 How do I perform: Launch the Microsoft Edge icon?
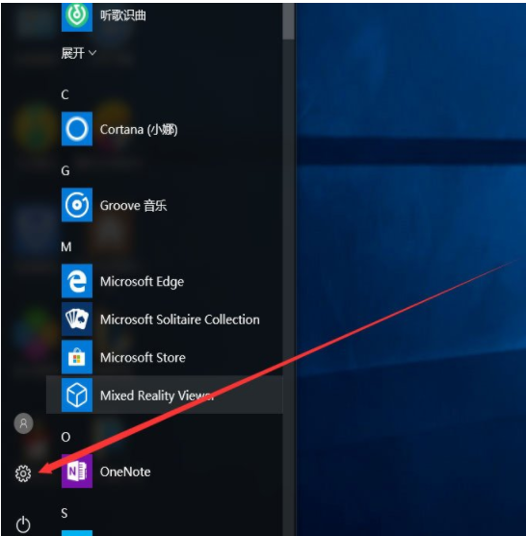tap(77, 281)
